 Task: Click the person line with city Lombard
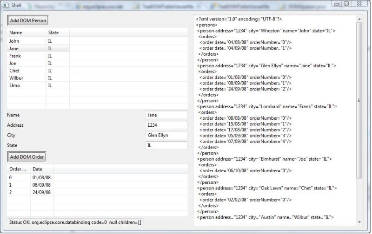tap(267, 106)
